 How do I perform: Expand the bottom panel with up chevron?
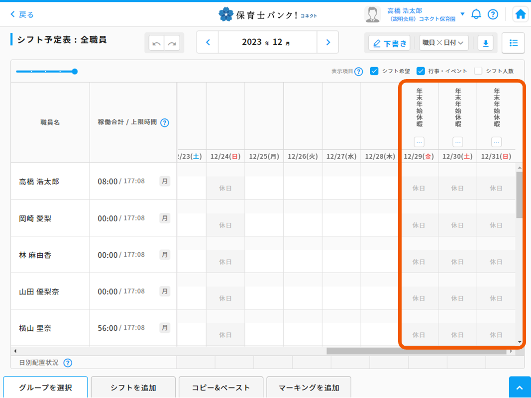click(520, 388)
